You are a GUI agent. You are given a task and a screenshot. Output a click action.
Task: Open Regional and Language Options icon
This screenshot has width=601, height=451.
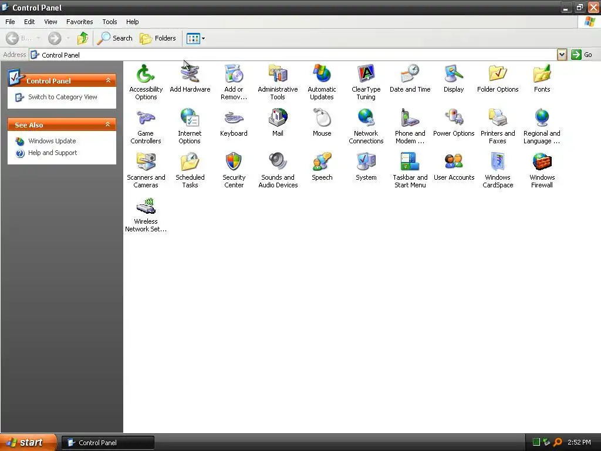click(542, 117)
